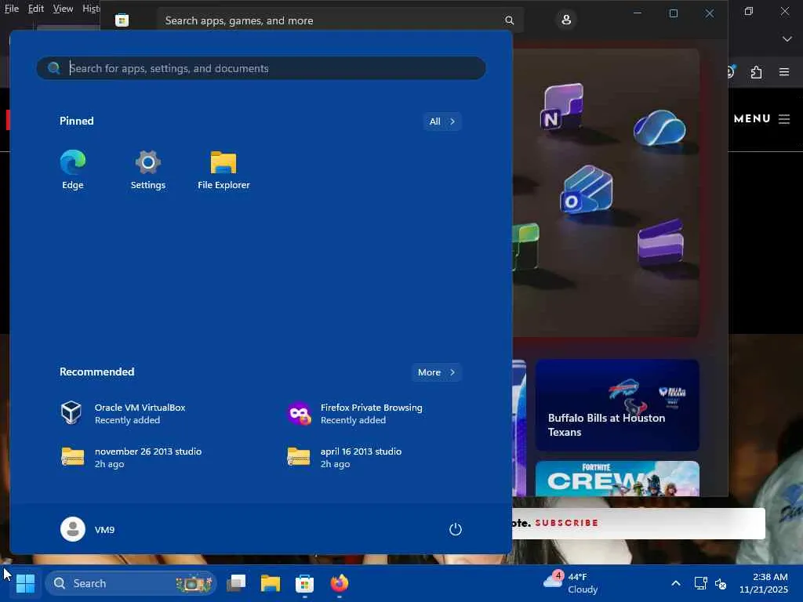Switch to Firefox from the taskbar
The image size is (803, 602).
click(x=339, y=583)
